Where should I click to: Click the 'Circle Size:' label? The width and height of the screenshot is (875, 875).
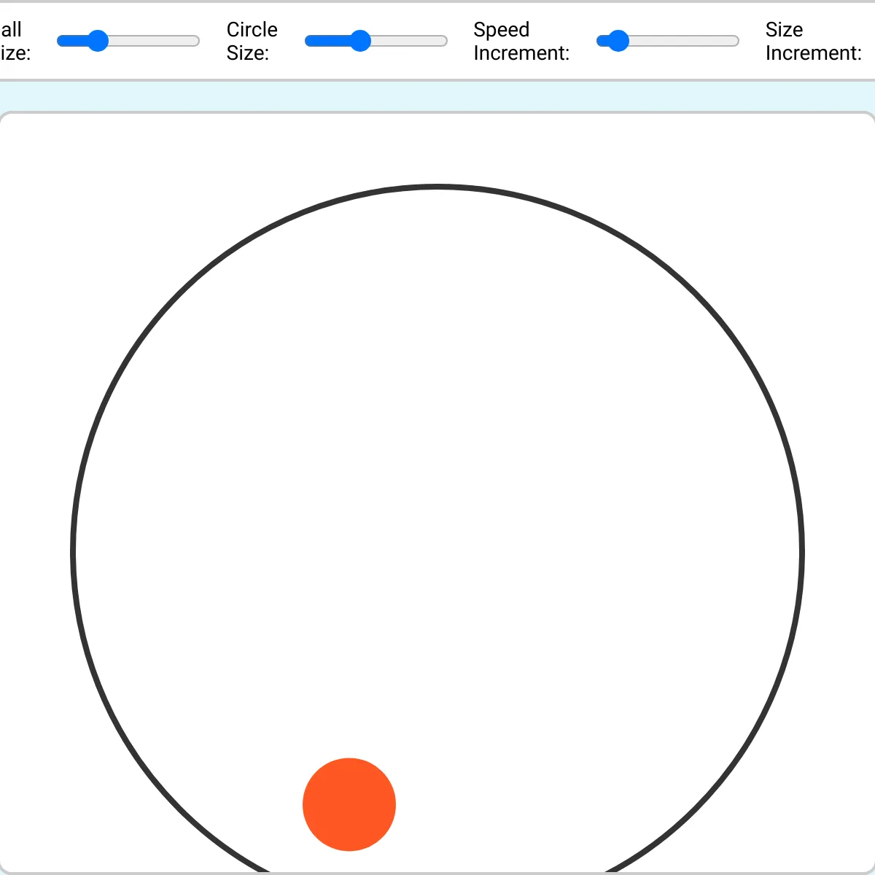pos(252,41)
